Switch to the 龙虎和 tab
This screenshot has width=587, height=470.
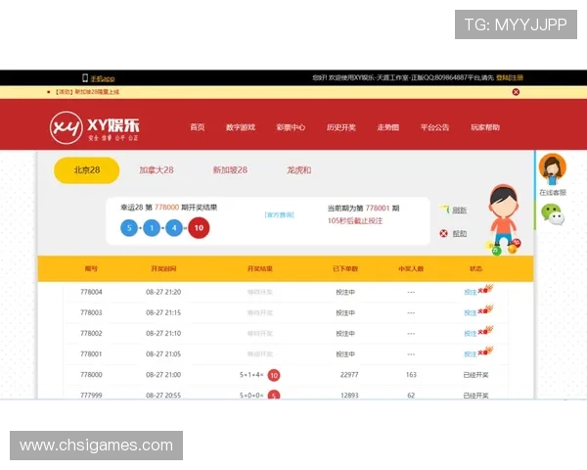[298, 170]
